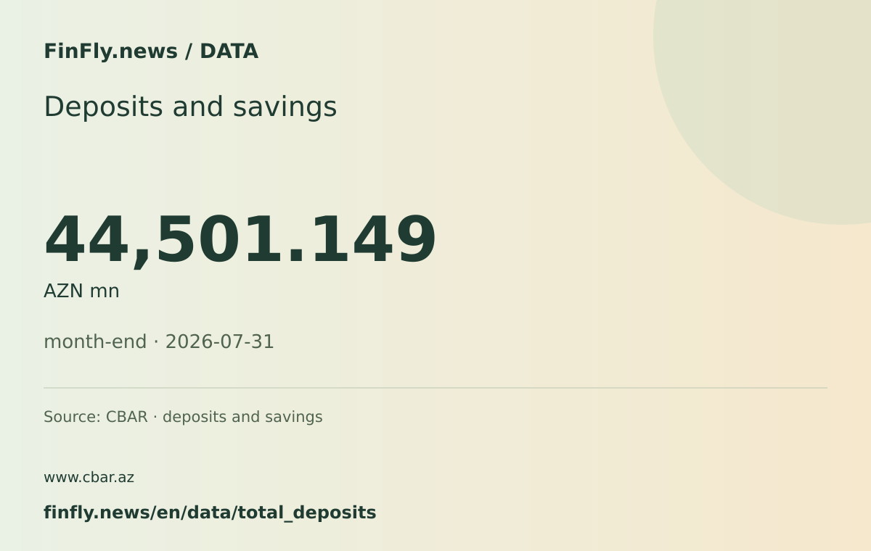Select the CBAR source name

pos(126,417)
